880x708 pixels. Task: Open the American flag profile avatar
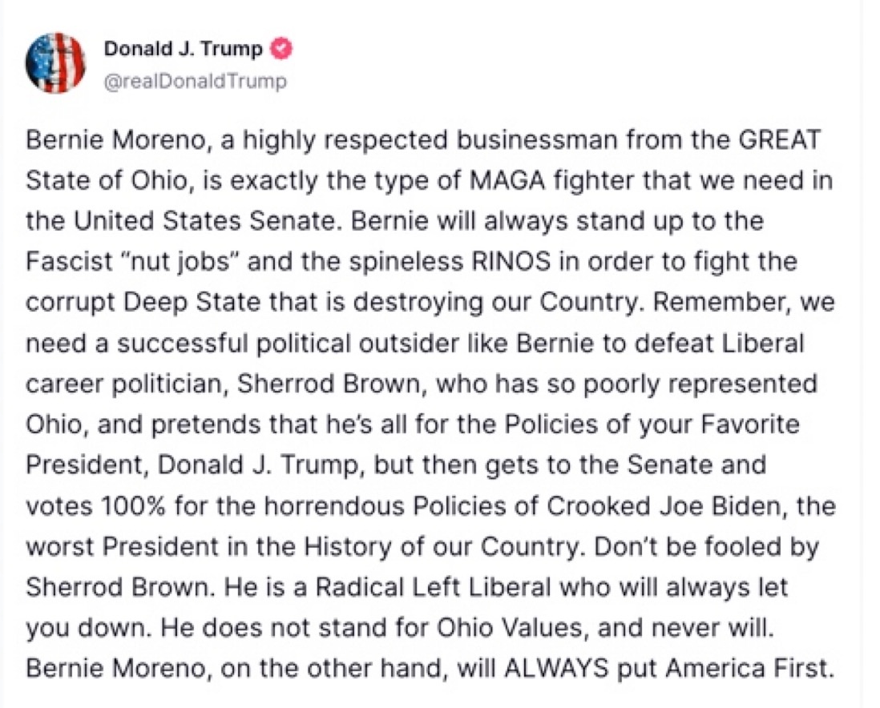[55, 62]
